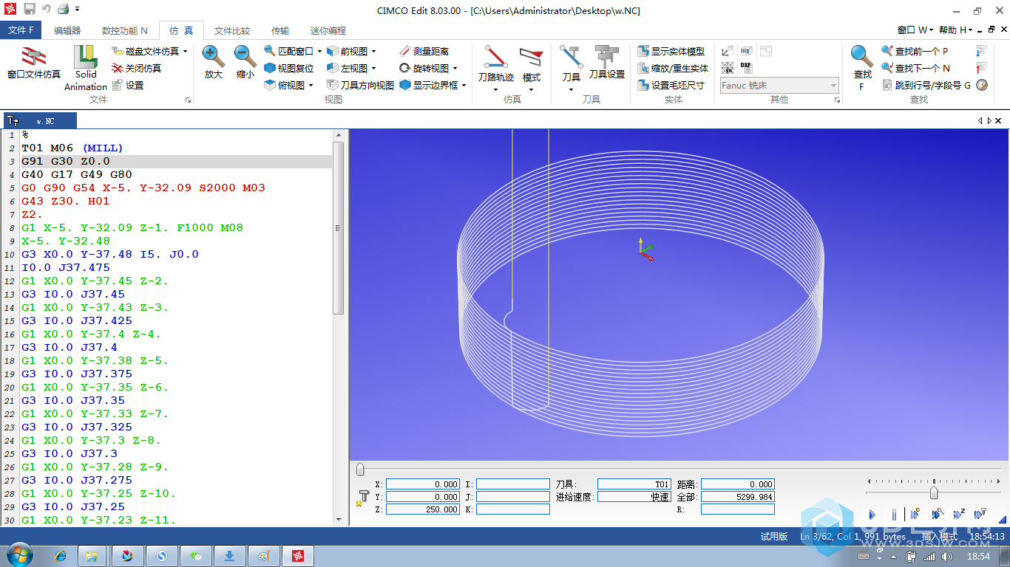This screenshot has height=567, width=1010.
Task: Click the DXF export icon
Action: click(745, 67)
